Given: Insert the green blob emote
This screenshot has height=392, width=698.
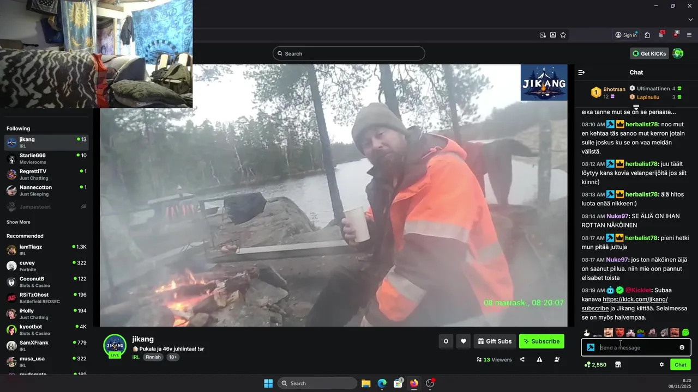Looking at the screenshot, I should [x=685, y=333].
